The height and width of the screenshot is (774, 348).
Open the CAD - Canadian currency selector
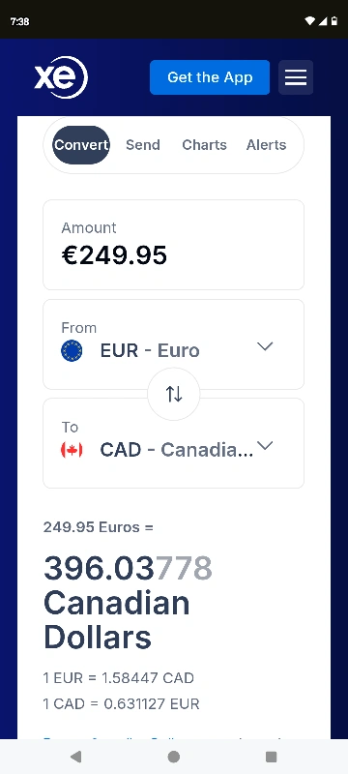[x=173, y=443]
